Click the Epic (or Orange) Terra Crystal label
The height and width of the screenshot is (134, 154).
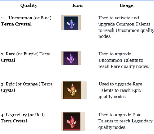click(27, 87)
